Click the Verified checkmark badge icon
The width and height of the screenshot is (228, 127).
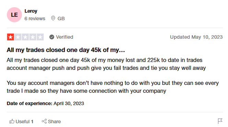(52, 37)
